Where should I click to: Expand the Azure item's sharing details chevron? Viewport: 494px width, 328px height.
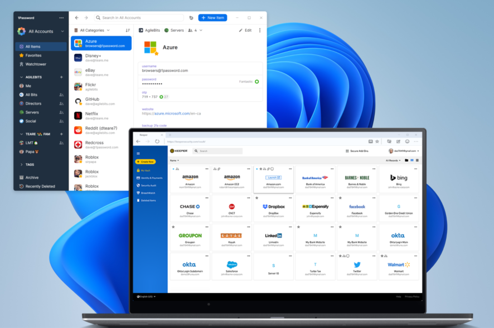click(201, 31)
